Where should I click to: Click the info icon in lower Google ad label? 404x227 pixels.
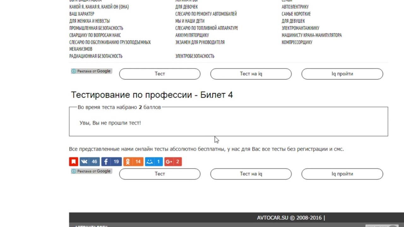coord(74,171)
